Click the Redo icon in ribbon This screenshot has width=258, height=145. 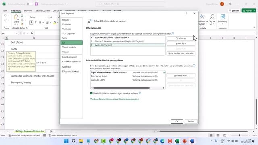coord(5,20)
